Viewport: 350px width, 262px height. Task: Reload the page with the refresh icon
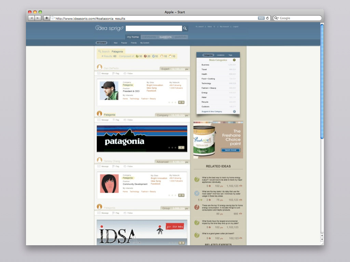click(267, 18)
